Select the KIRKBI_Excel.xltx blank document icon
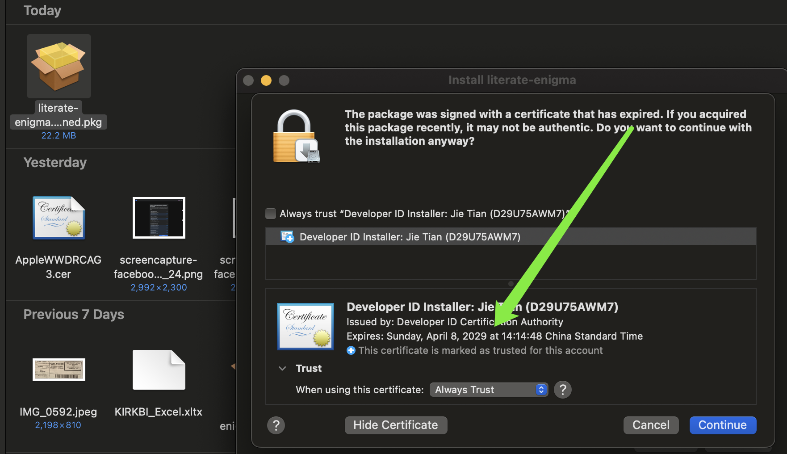The height and width of the screenshot is (454, 787). pyautogui.click(x=159, y=370)
